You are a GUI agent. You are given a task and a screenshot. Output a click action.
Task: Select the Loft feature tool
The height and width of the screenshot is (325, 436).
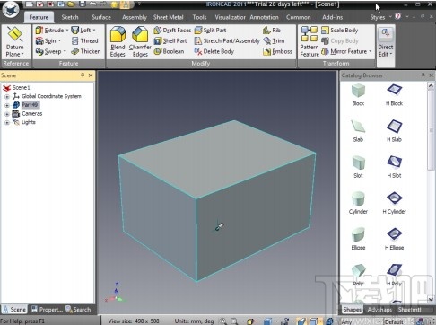pyautogui.click(x=81, y=31)
